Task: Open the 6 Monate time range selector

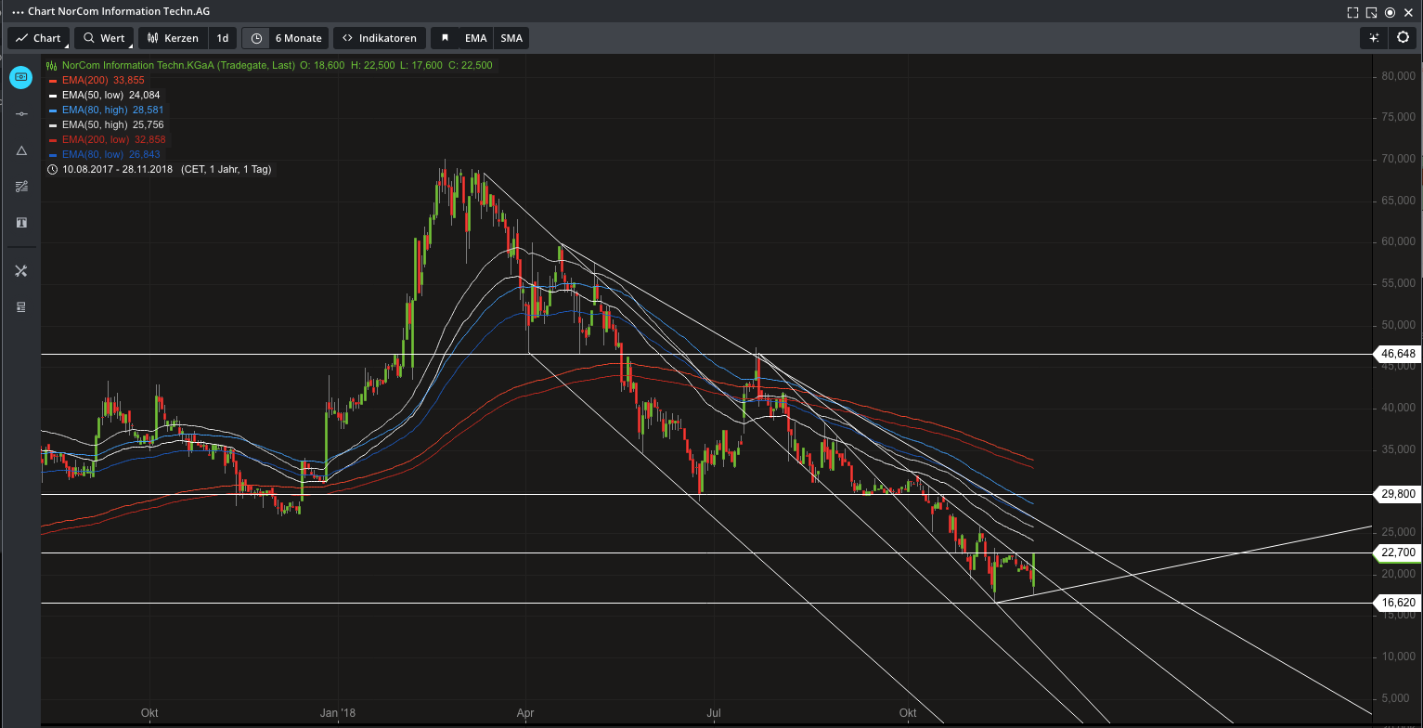Action: tap(298, 38)
